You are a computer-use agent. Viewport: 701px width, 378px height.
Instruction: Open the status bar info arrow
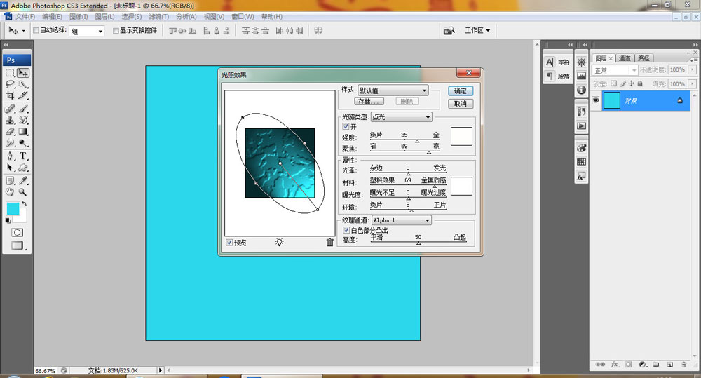click(161, 370)
